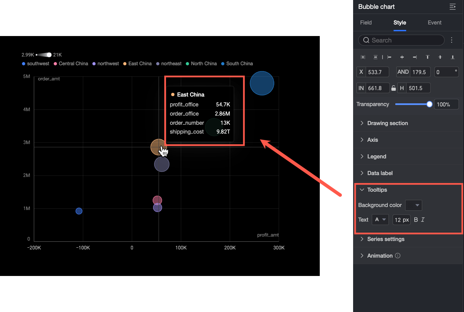Collapse the Bubble chart panel via the header menu icon
Image resolution: width=464 pixels, height=312 pixels.
coord(452,7)
